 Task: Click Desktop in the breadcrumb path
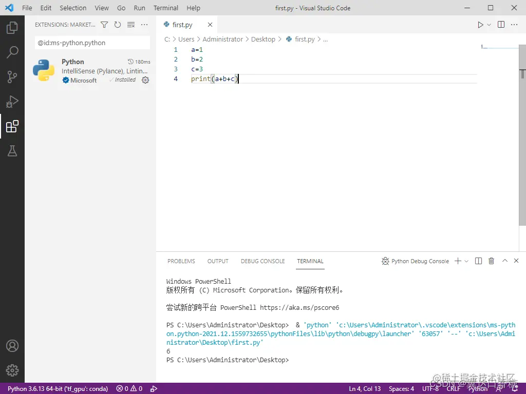tap(263, 39)
